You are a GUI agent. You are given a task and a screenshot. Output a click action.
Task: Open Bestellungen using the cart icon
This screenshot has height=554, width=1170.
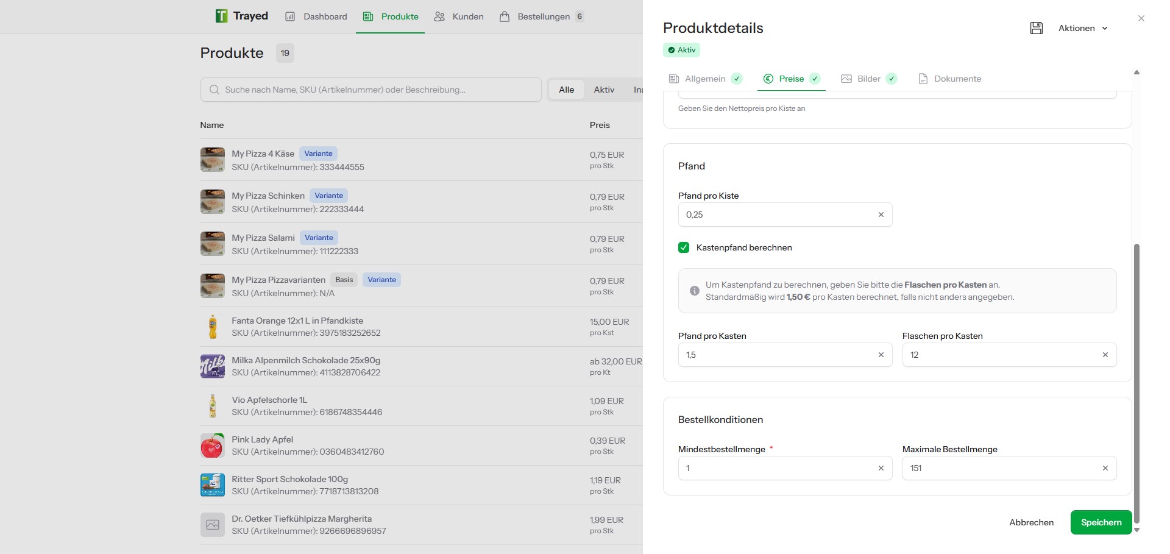pyautogui.click(x=504, y=16)
